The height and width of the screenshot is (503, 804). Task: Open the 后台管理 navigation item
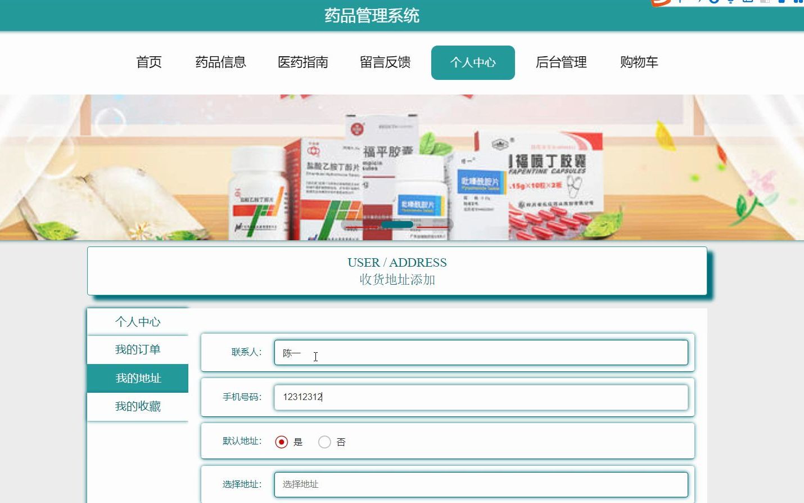click(x=561, y=62)
